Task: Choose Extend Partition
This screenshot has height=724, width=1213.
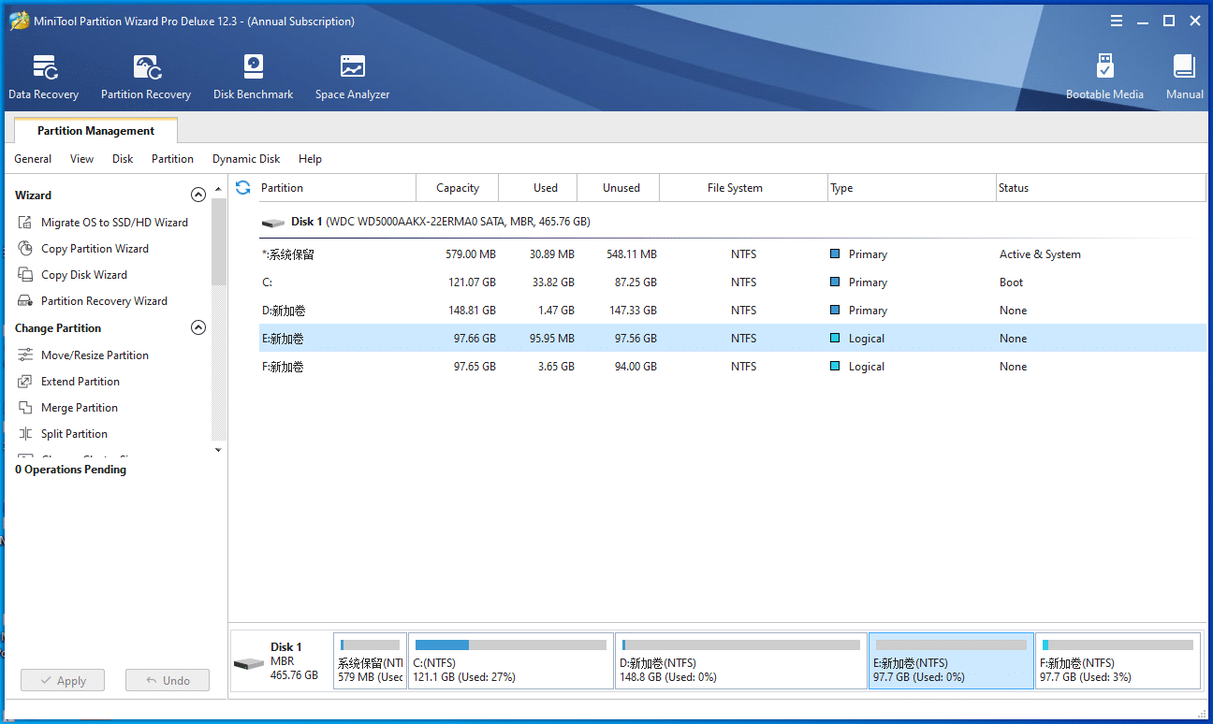Action: tap(68, 382)
